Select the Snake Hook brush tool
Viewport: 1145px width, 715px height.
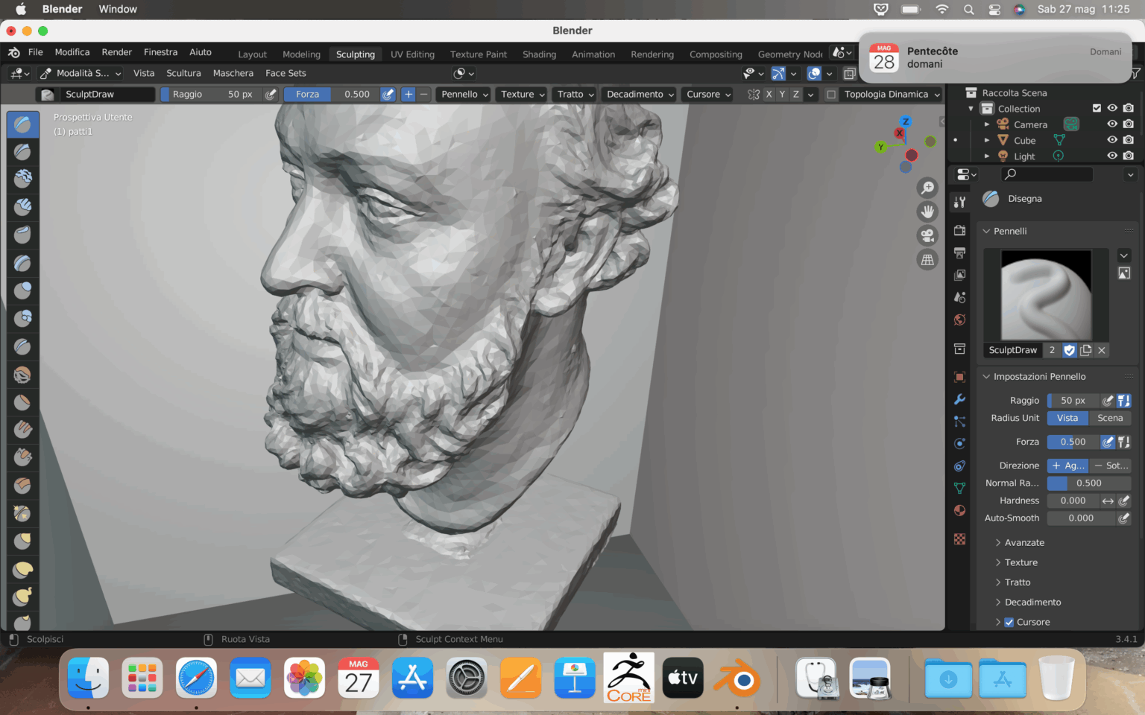point(23,597)
